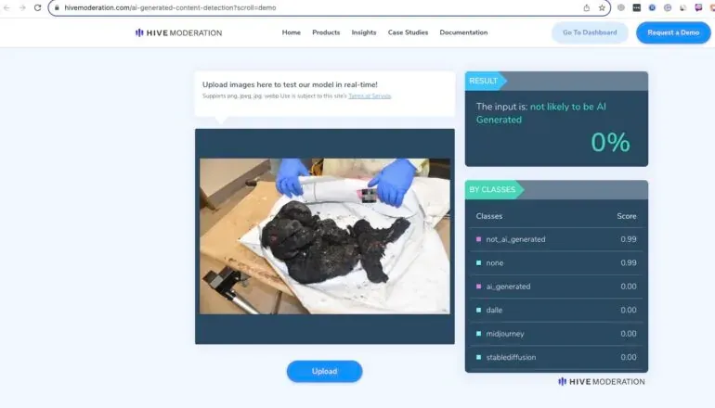Image resolution: width=715 pixels, height=408 pixels.
Task: Click the Upload button
Action: pyautogui.click(x=325, y=371)
